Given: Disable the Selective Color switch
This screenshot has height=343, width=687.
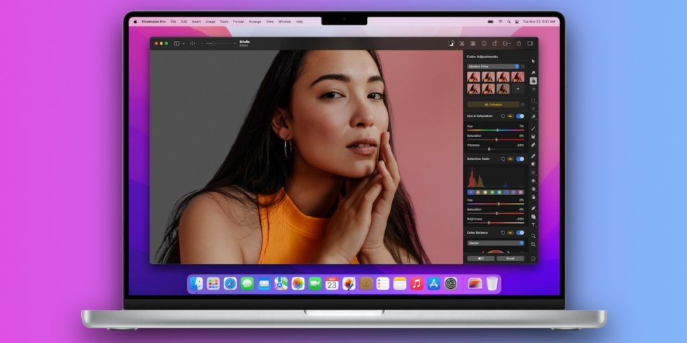Looking at the screenshot, I should 520,159.
